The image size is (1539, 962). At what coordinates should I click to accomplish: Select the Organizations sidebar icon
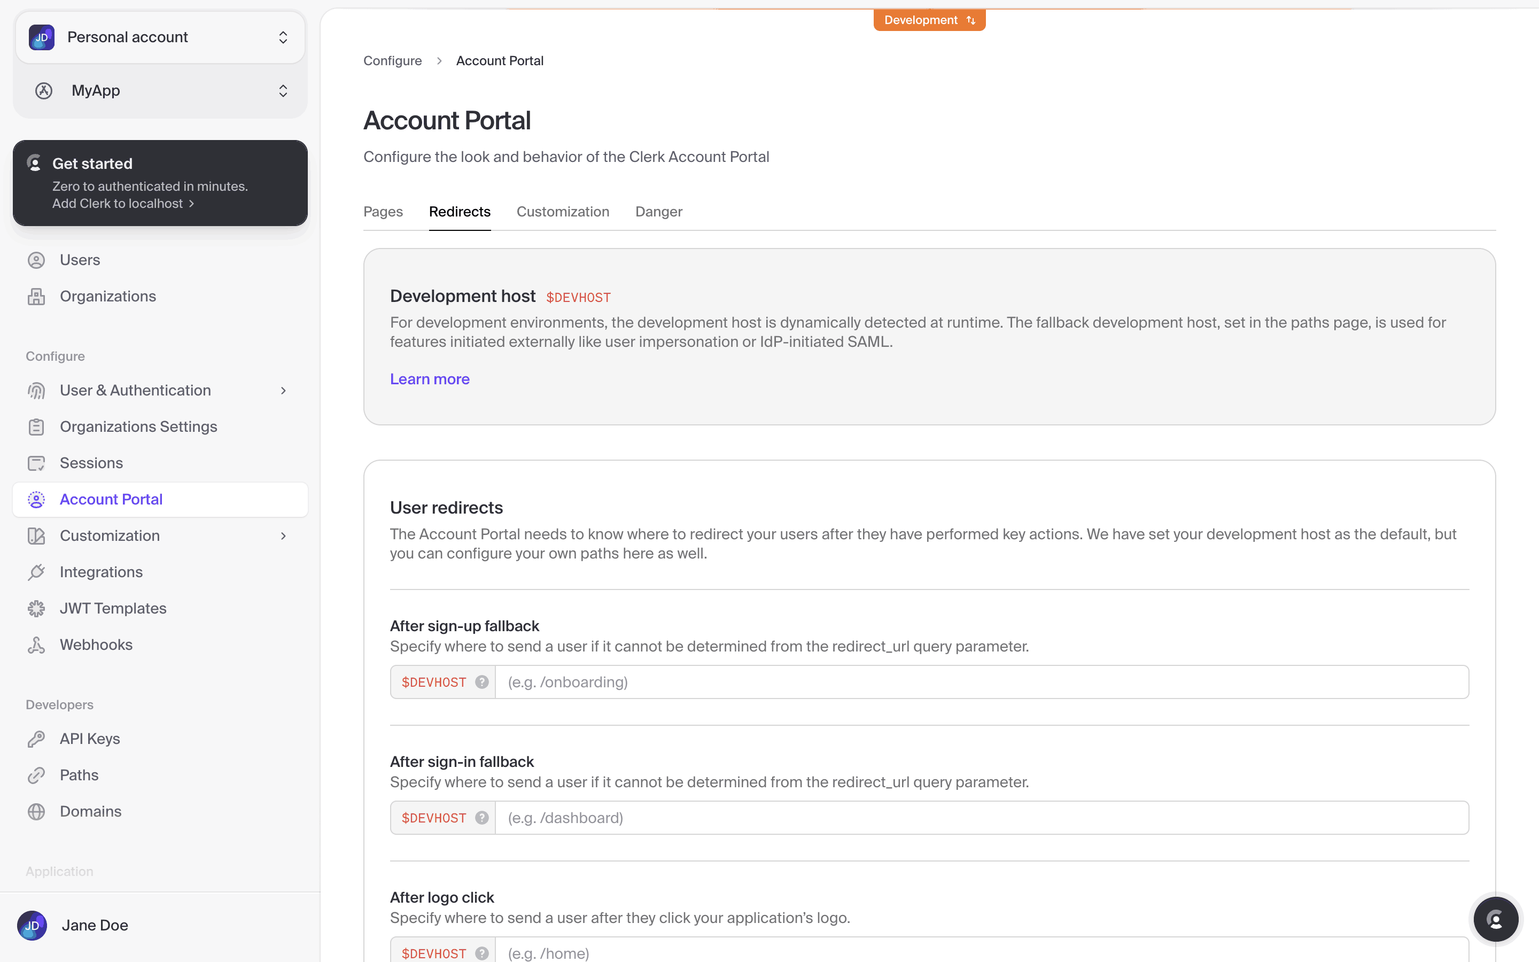pyautogui.click(x=36, y=296)
